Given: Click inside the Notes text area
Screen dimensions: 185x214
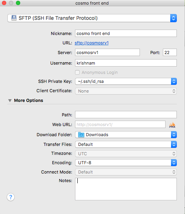Looking at the screenshot, I should 126,189.
